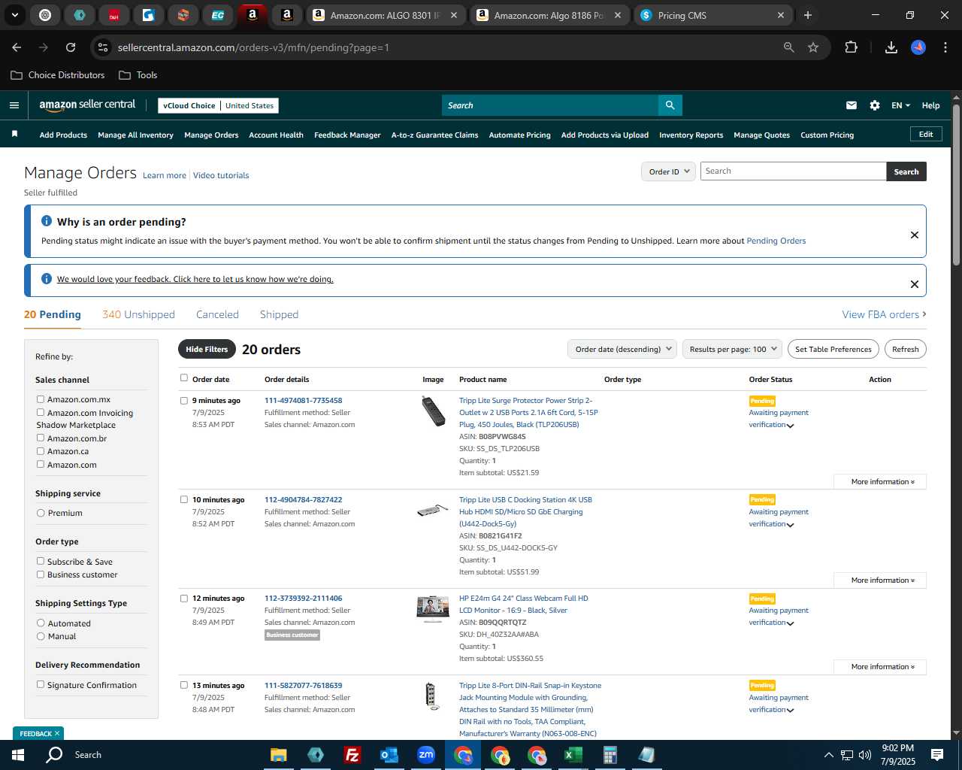Switch to the Shipped orders tab
962x770 pixels.
[x=279, y=314]
